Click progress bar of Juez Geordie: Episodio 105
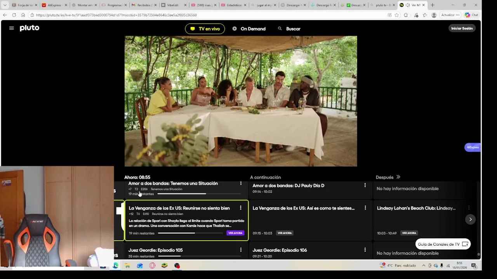This screenshot has height=279, width=497. click(x=200, y=256)
